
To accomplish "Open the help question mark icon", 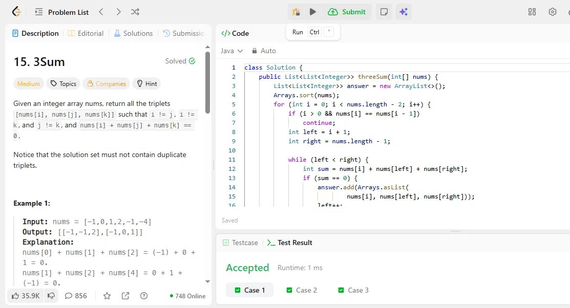I will click(144, 296).
